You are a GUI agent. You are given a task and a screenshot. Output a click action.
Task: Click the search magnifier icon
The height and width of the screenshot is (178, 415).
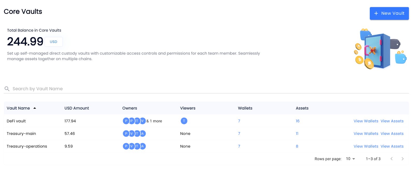7,89
